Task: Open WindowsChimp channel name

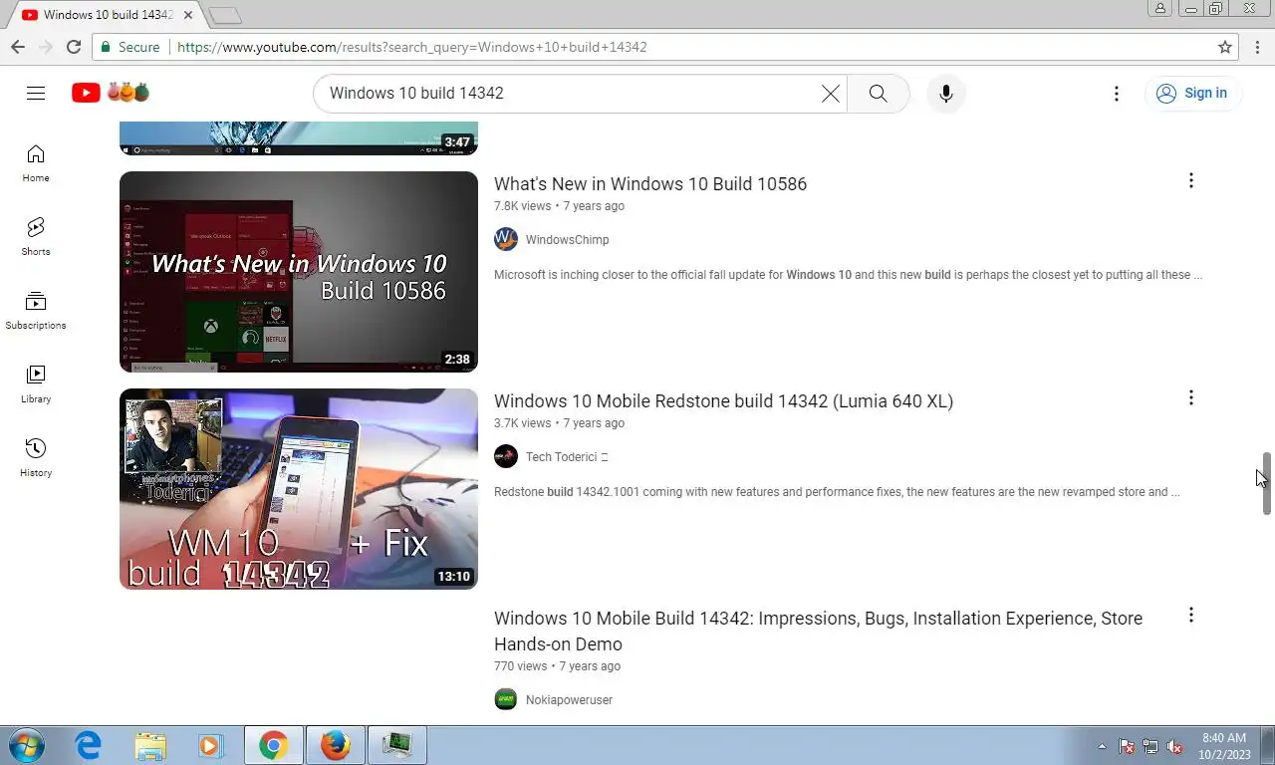Action: coord(567,239)
